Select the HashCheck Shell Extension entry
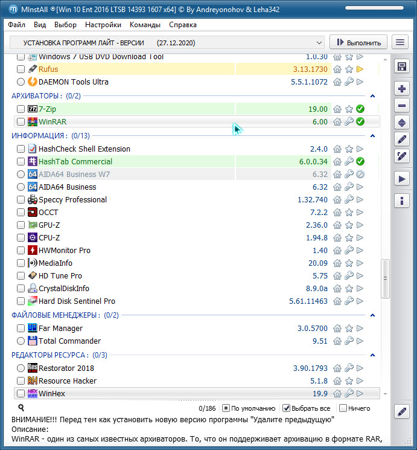The image size is (417, 450). 84,149
